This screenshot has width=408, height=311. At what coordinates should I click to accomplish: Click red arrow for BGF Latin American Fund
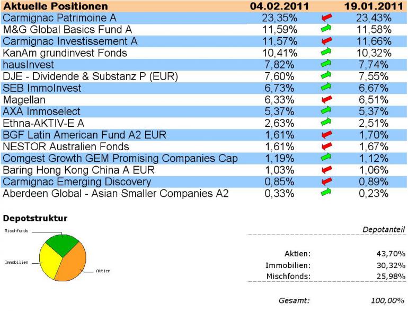326,134
